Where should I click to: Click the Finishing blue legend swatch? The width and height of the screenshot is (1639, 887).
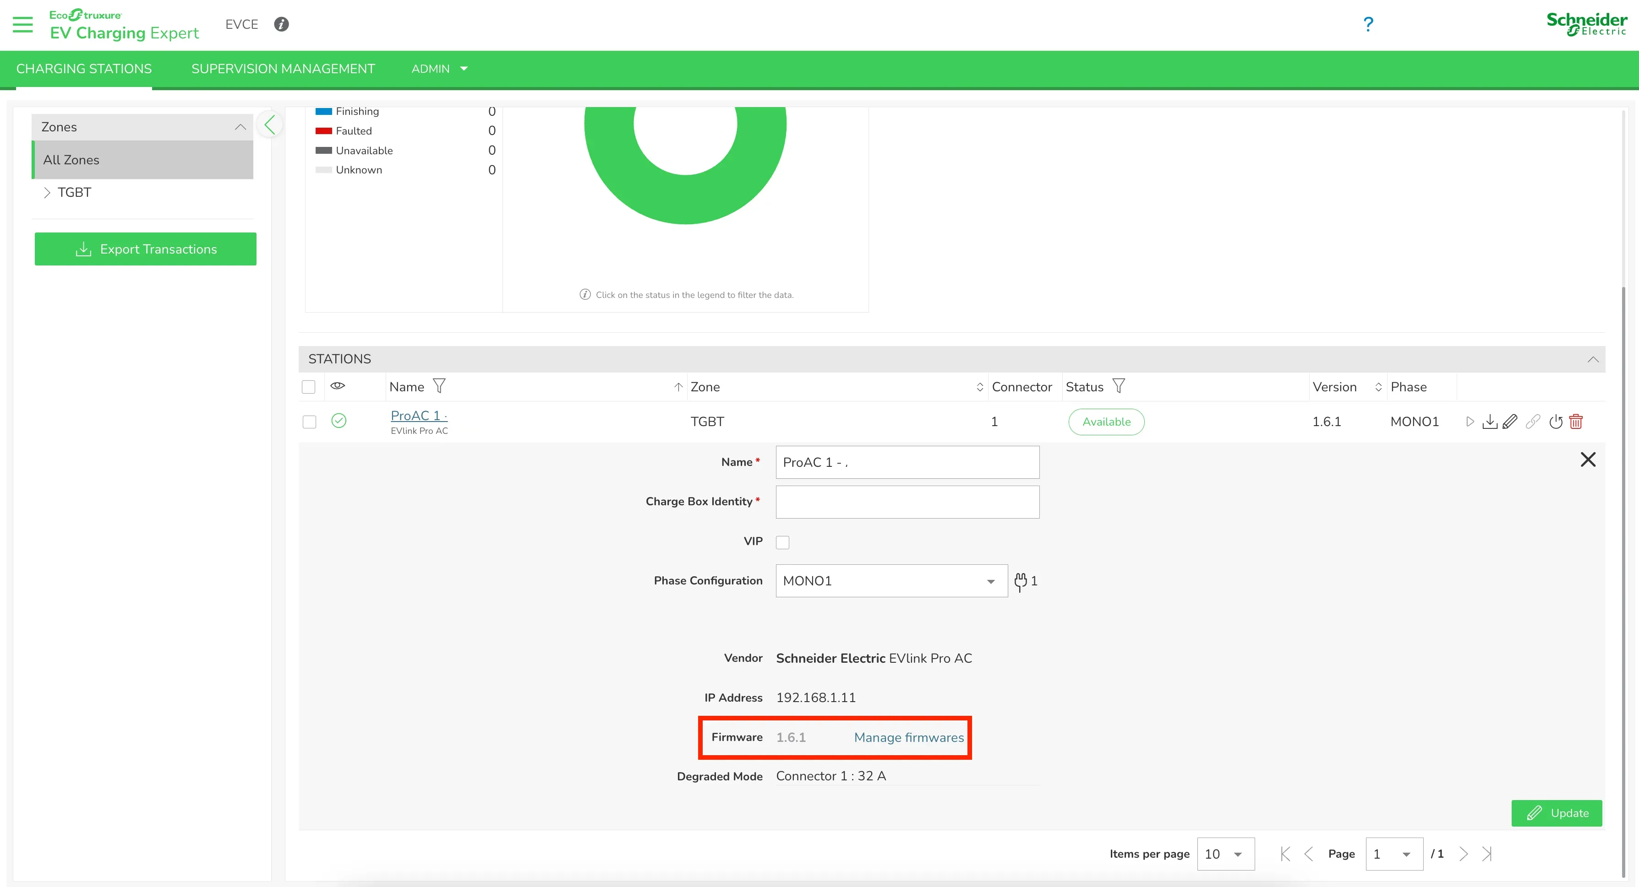coord(324,111)
